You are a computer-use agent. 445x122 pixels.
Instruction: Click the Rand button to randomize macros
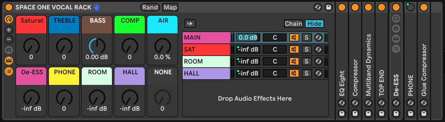[x=150, y=7]
